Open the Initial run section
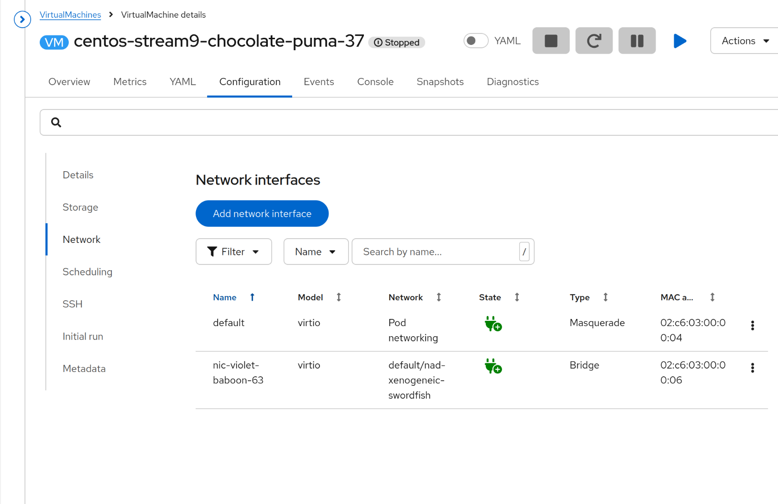778x504 pixels. pos(83,337)
